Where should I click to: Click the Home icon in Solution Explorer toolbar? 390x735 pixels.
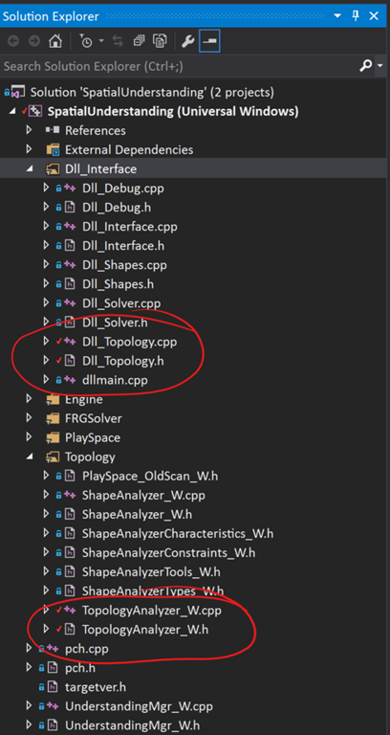[x=55, y=42]
